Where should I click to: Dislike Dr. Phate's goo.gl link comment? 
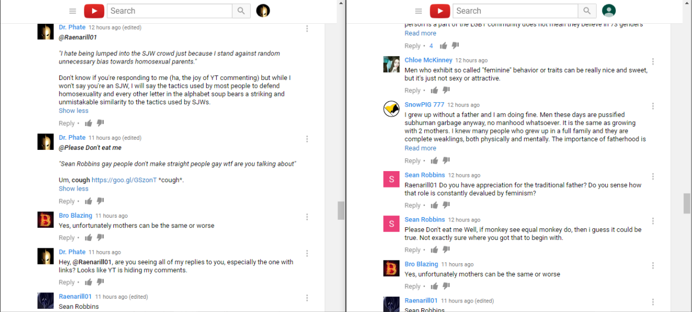pos(100,201)
